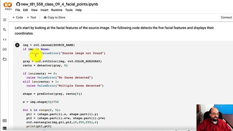Click the notebook title facial_points.ipynb
233x131 pixels.
coord(59,4)
